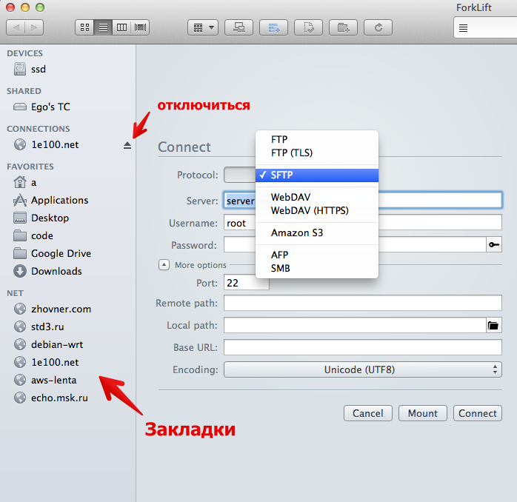Switch to cover flow view

141,27
